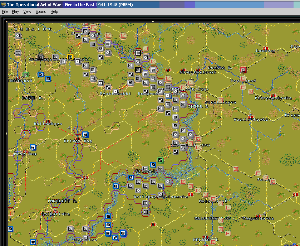This screenshot has height=246, width=300.
Task: Select the red unit on the Sinelnikovo label
Action: pyautogui.click(x=221, y=100)
